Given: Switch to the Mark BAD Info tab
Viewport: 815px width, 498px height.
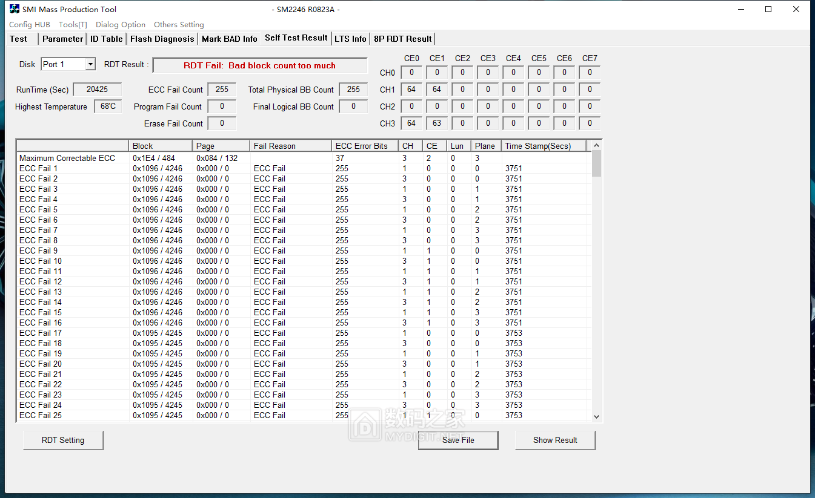Looking at the screenshot, I should pos(230,39).
